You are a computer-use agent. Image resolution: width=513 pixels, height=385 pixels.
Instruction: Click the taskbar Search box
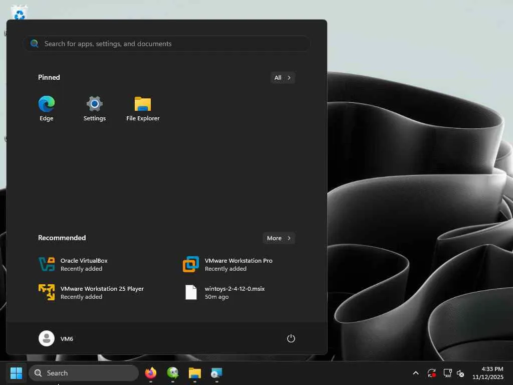[84, 373]
